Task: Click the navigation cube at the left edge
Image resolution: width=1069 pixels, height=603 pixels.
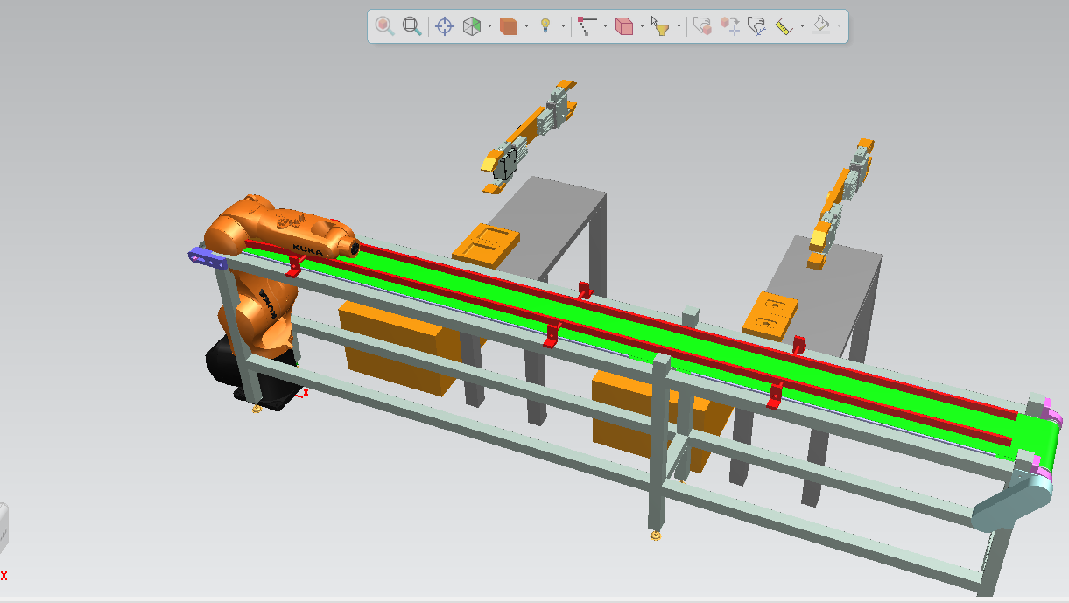Action: point(3,528)
